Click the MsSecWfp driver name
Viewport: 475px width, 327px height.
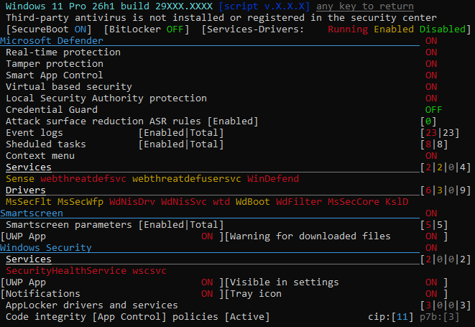(80, 202)
